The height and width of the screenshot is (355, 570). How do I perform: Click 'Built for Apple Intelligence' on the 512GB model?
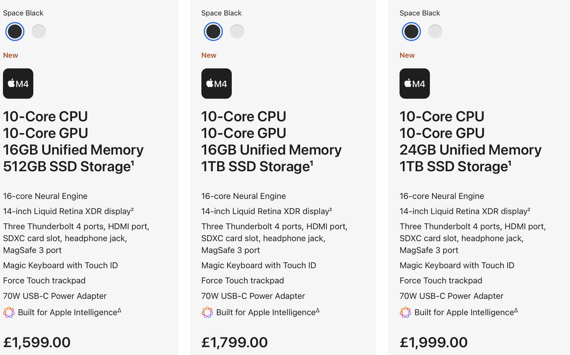pos(68,312)
